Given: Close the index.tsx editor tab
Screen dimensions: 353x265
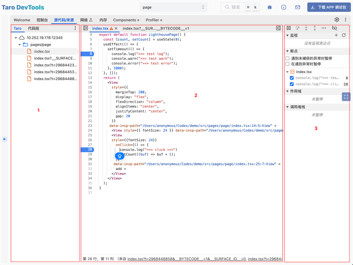Looking at the screenshot, I should [x=116, y=28].
